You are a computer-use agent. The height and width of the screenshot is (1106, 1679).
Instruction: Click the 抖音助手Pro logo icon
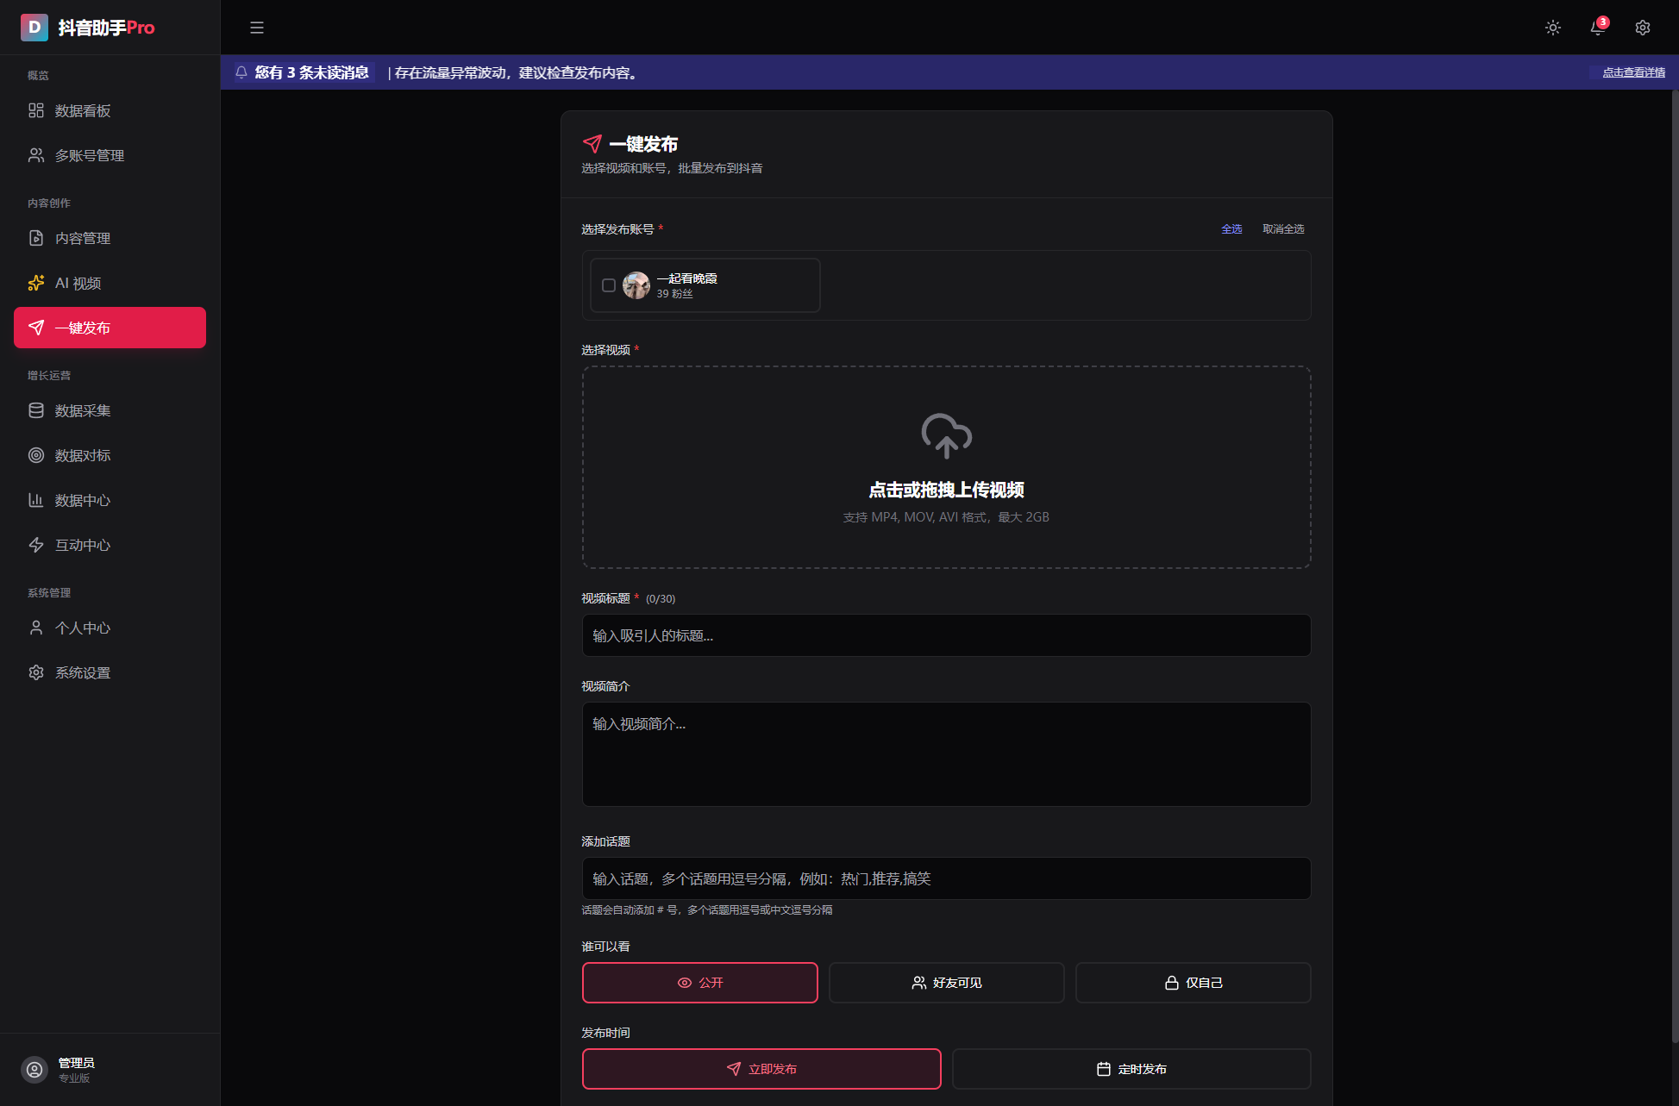coord(34,28)
